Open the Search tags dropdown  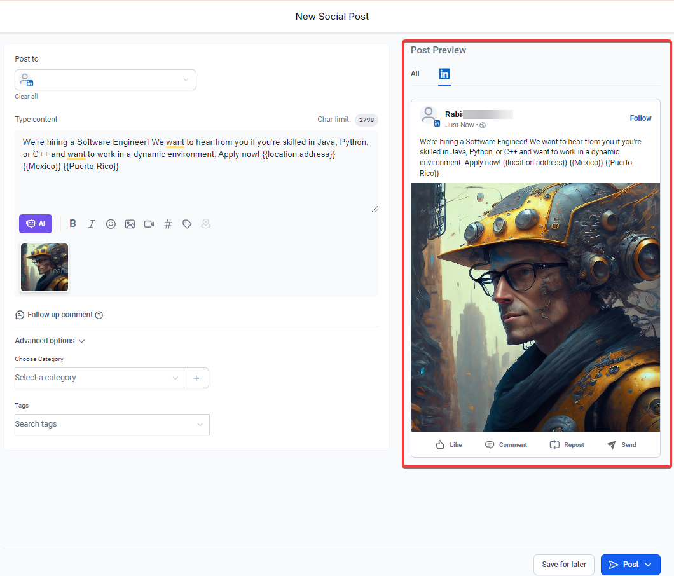coord(112,425)
